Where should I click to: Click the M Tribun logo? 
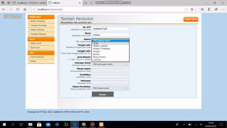pos(13,17)
